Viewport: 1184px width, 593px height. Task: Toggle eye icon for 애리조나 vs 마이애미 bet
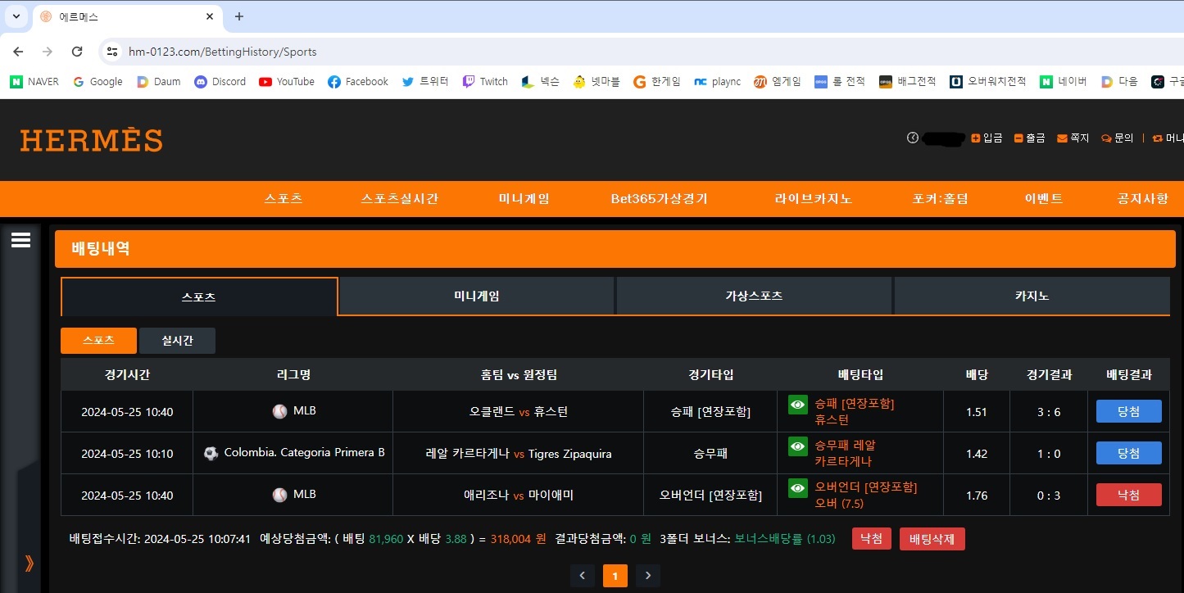[x=797, y=488]
